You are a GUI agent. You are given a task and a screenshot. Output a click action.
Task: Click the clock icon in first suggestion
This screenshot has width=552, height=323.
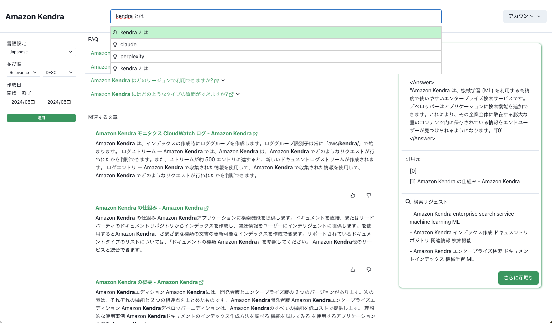click(x=115, y=32)
